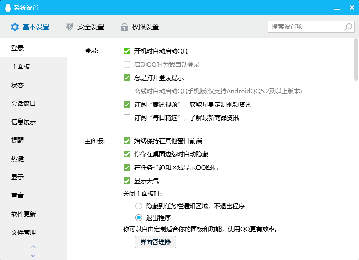The height and width of the screenshot is (260, 359).
Task: Click the 关闭主面板时: label
Action: click(x=142, y=194)
